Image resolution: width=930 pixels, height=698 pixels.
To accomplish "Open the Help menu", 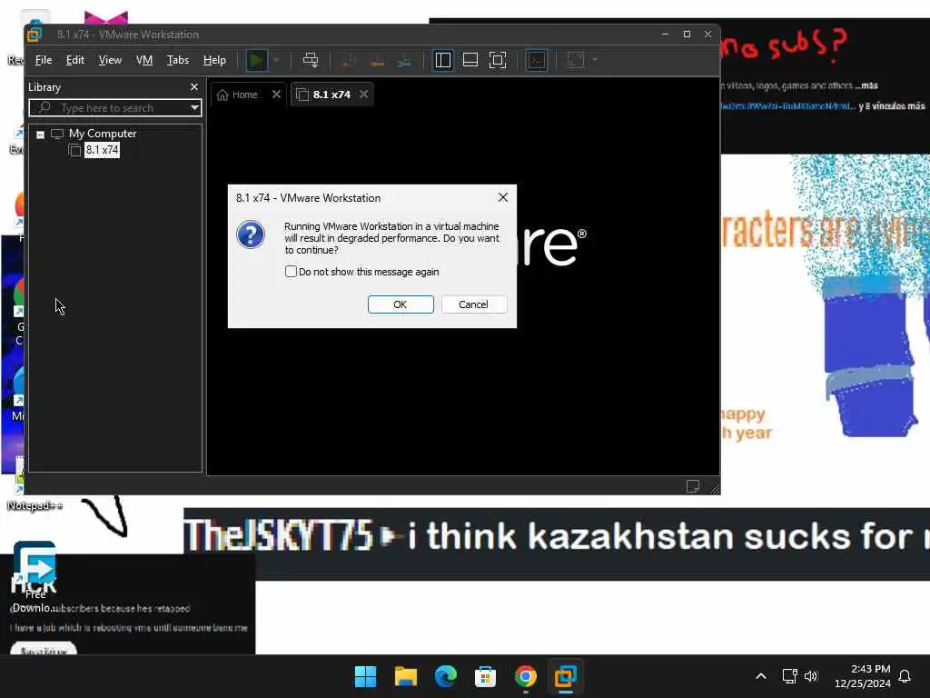I will 214,60.
